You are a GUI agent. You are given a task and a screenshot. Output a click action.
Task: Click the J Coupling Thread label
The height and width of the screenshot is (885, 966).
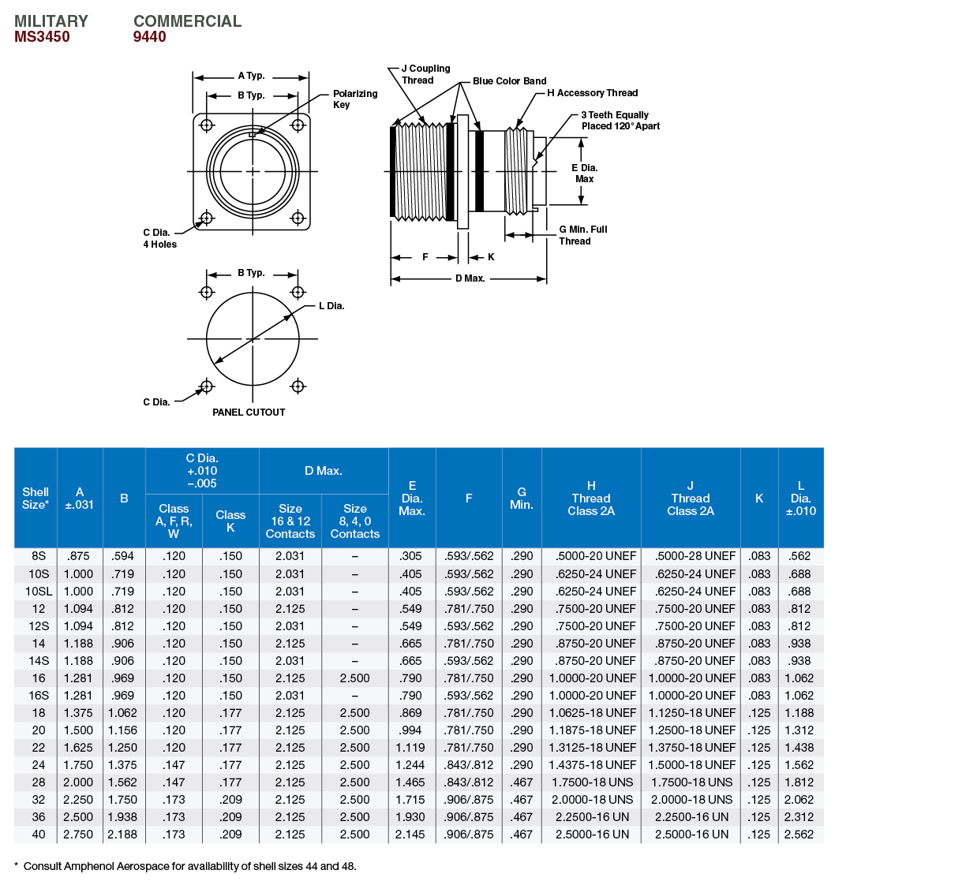[425, 74]
